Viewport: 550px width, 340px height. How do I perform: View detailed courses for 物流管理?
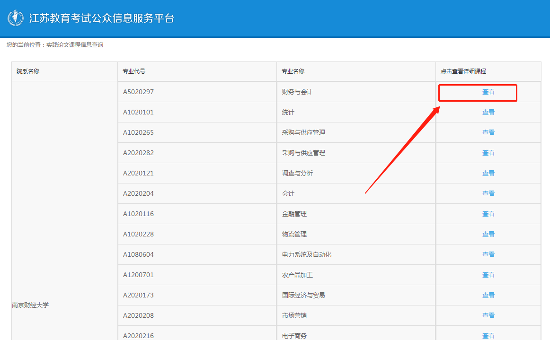tap(488, 235)
